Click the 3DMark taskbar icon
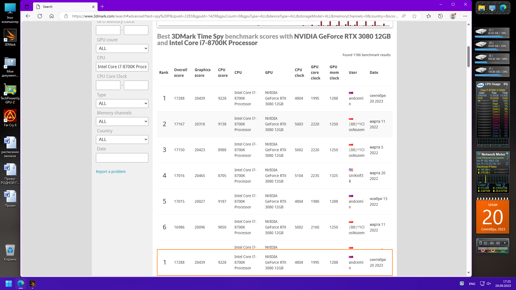 [33, 284]
